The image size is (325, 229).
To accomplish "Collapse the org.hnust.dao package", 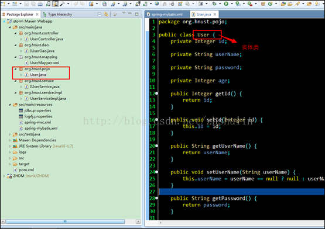I will (x=15, y=45).
